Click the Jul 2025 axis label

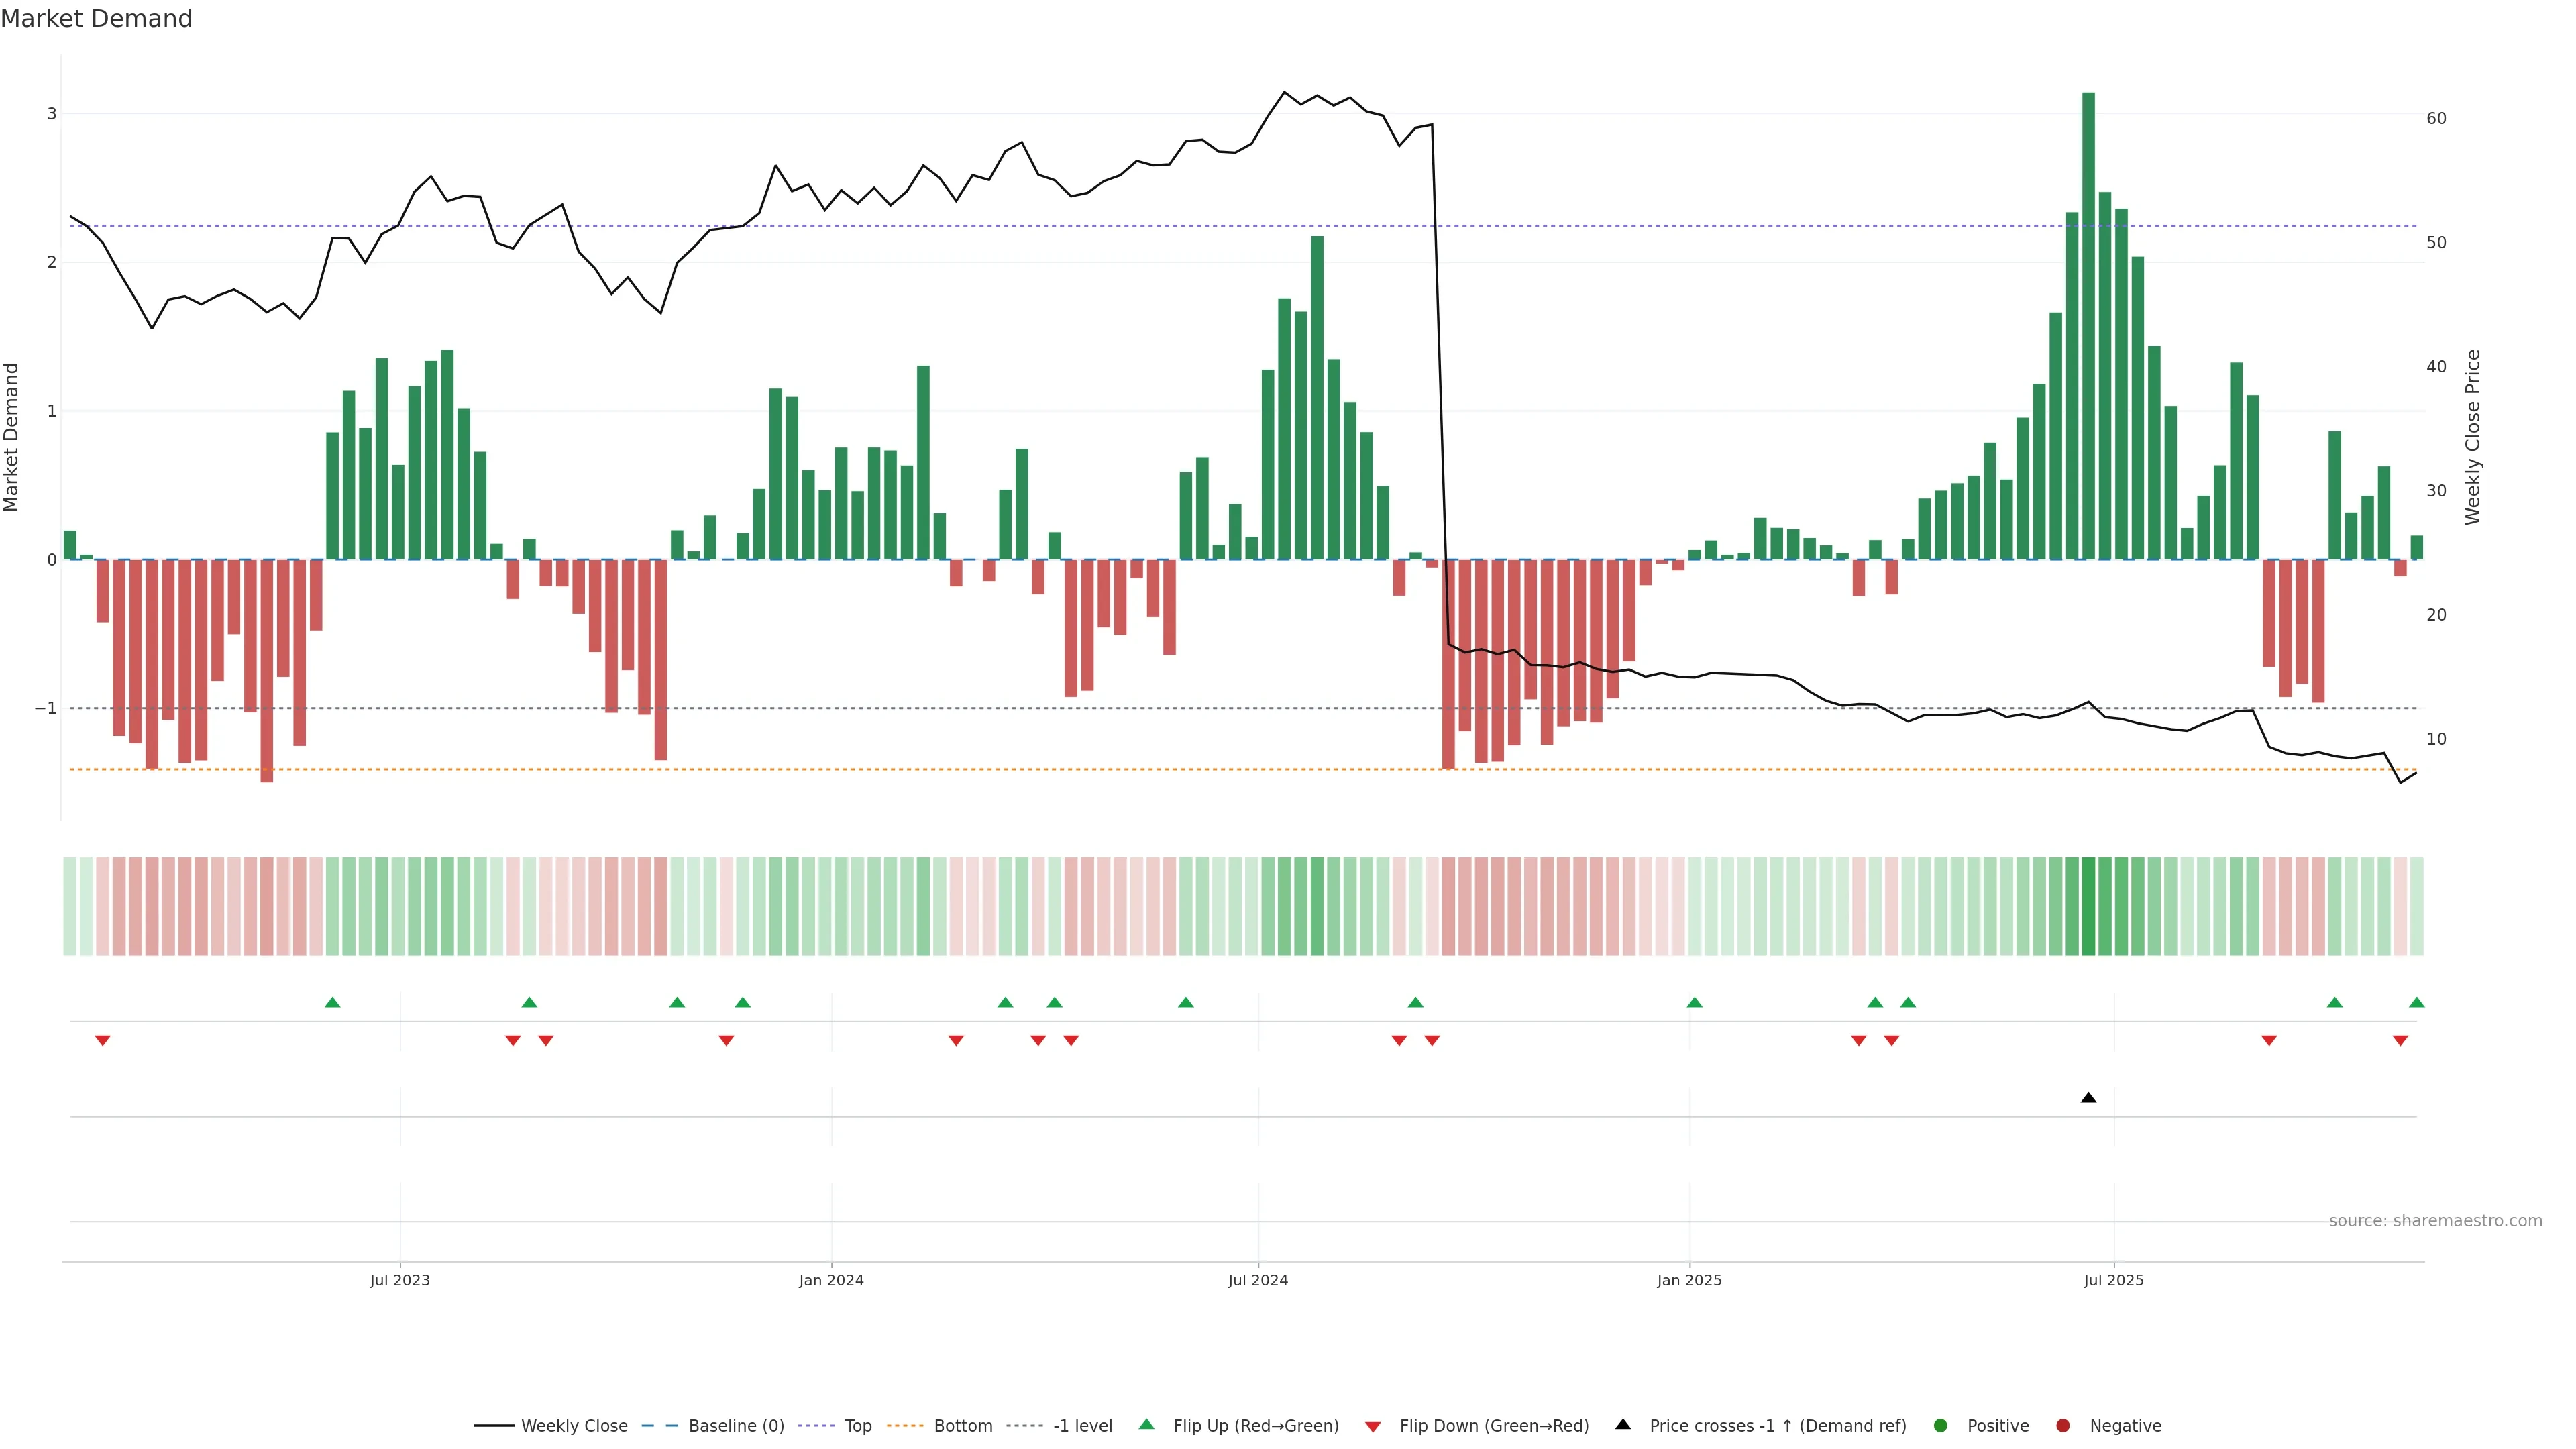(2113, 1280)
